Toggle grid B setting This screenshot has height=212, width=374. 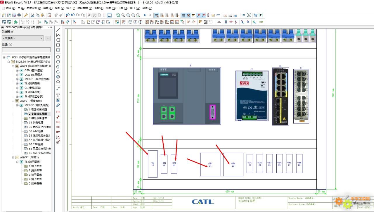coord(162,15)
